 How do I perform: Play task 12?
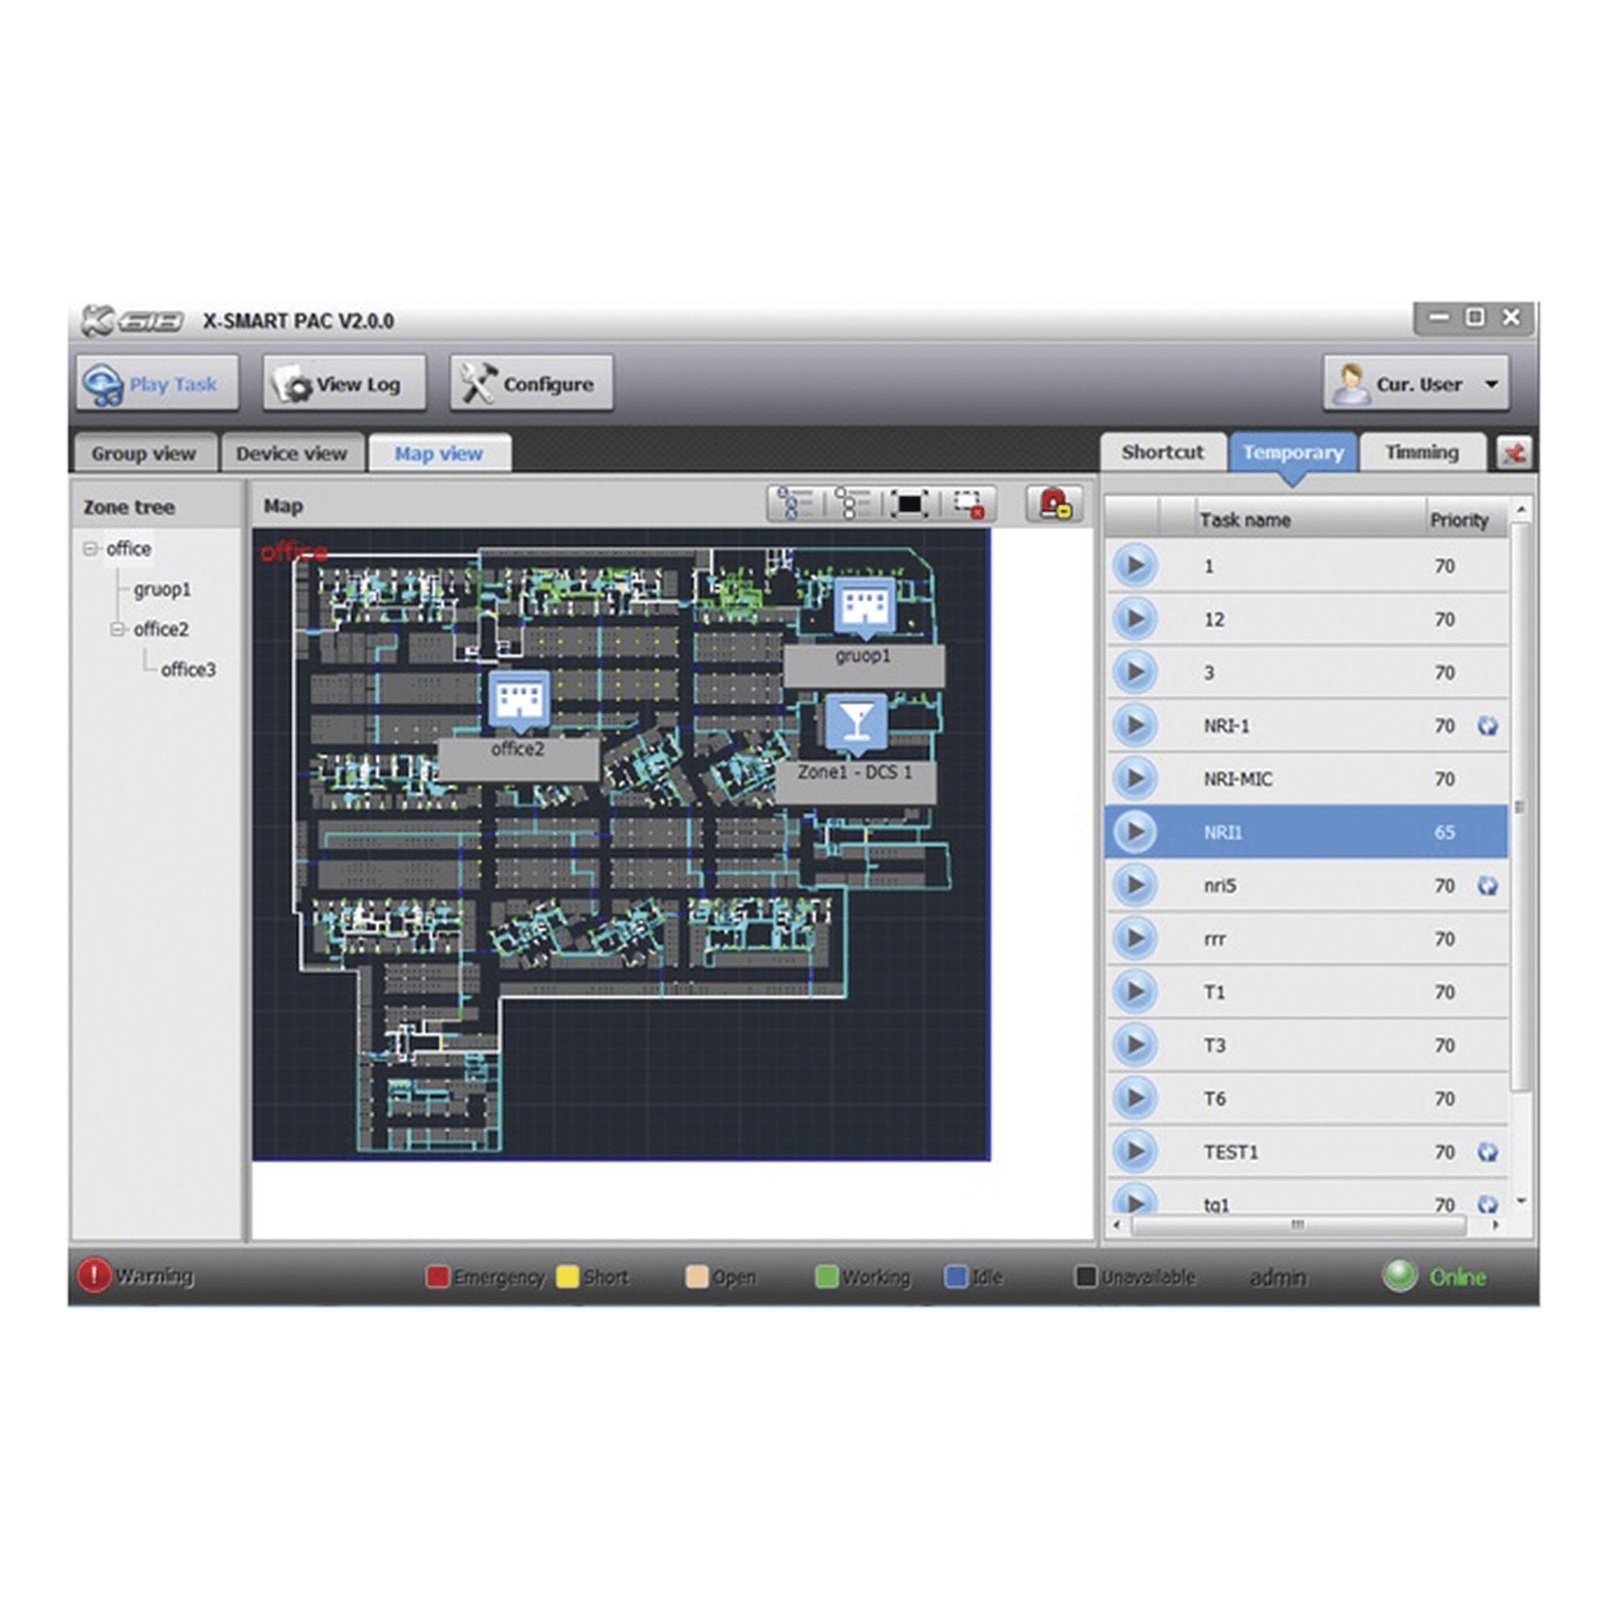coord(1134,619)
